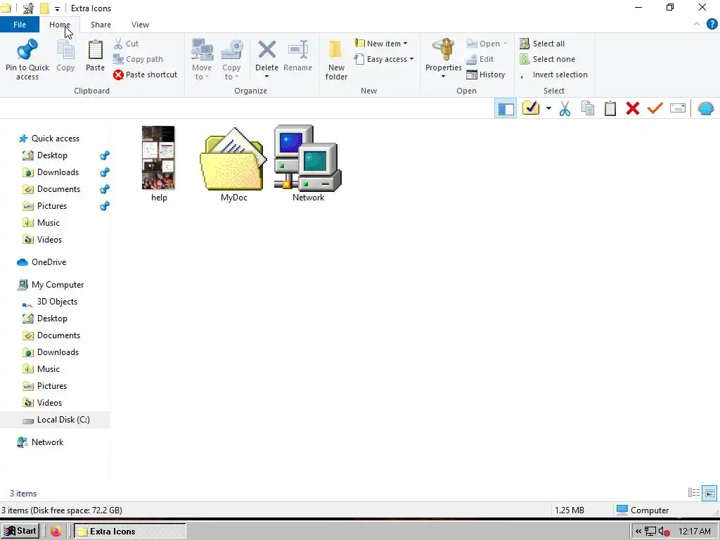Switch to large icons view in status bar
Viewport: 720px width, 540px height.
709,493
